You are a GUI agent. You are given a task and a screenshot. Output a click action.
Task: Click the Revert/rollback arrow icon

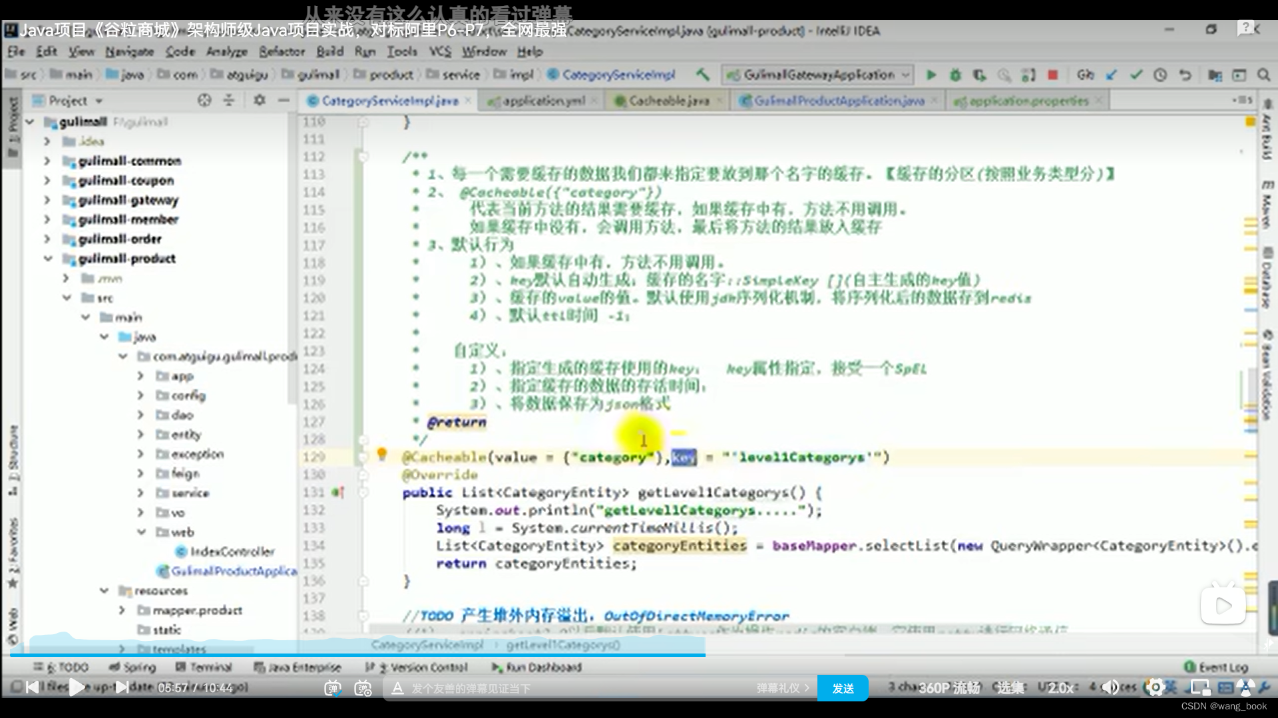[1185, 75]
